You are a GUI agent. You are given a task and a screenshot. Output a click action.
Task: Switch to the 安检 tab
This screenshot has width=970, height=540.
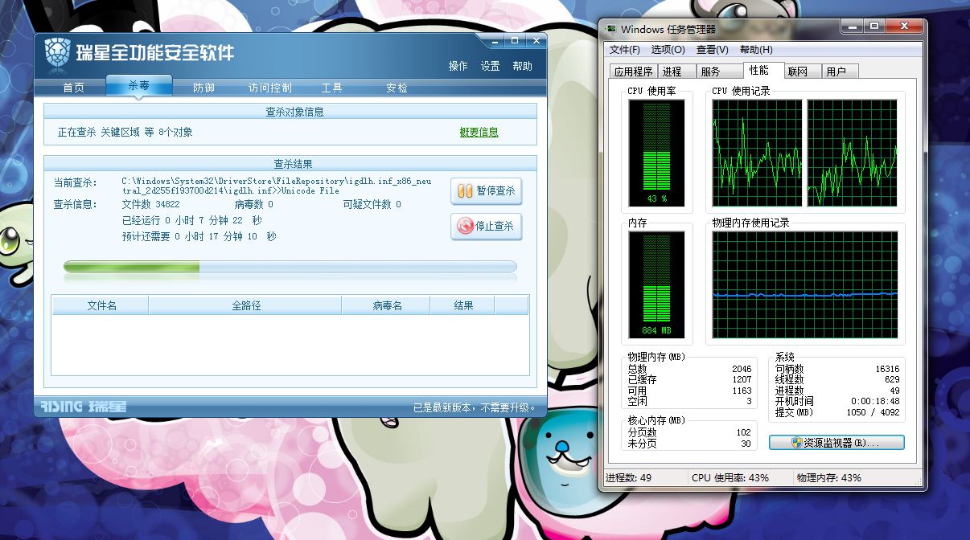tap(397, 88)
